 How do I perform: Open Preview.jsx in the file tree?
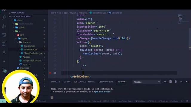point(29,46)
